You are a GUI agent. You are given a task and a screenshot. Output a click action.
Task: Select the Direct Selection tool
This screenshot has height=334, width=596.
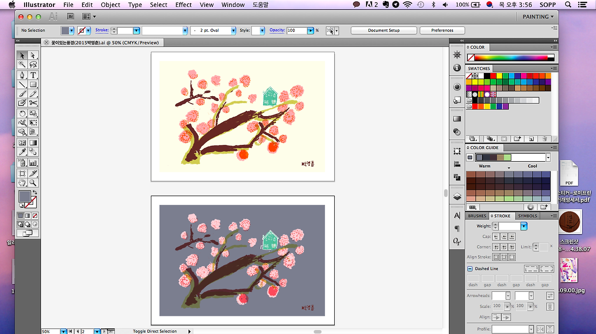pyautogui.click(x=33, y=56)
